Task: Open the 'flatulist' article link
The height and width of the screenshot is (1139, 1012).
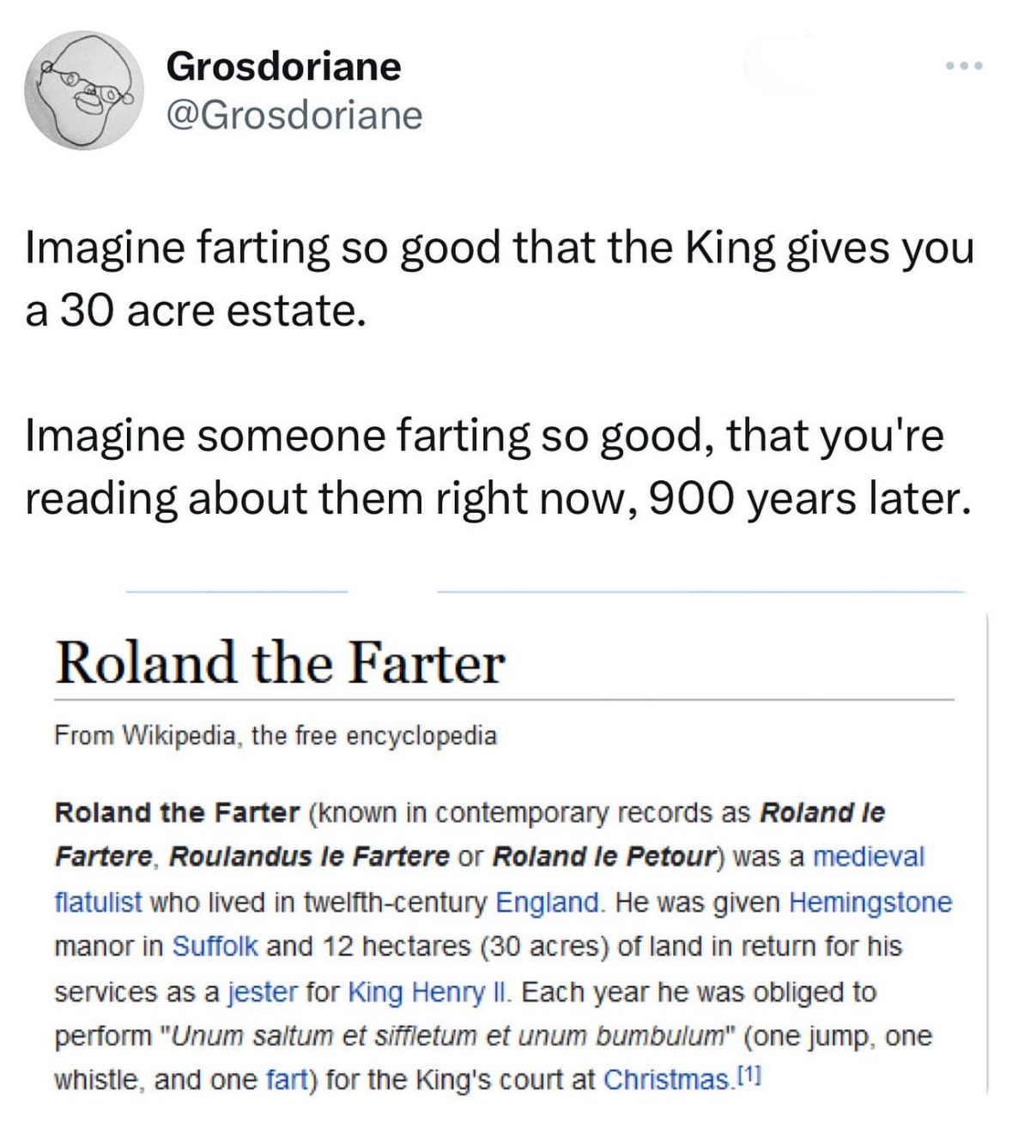Action: pos(98,901)
